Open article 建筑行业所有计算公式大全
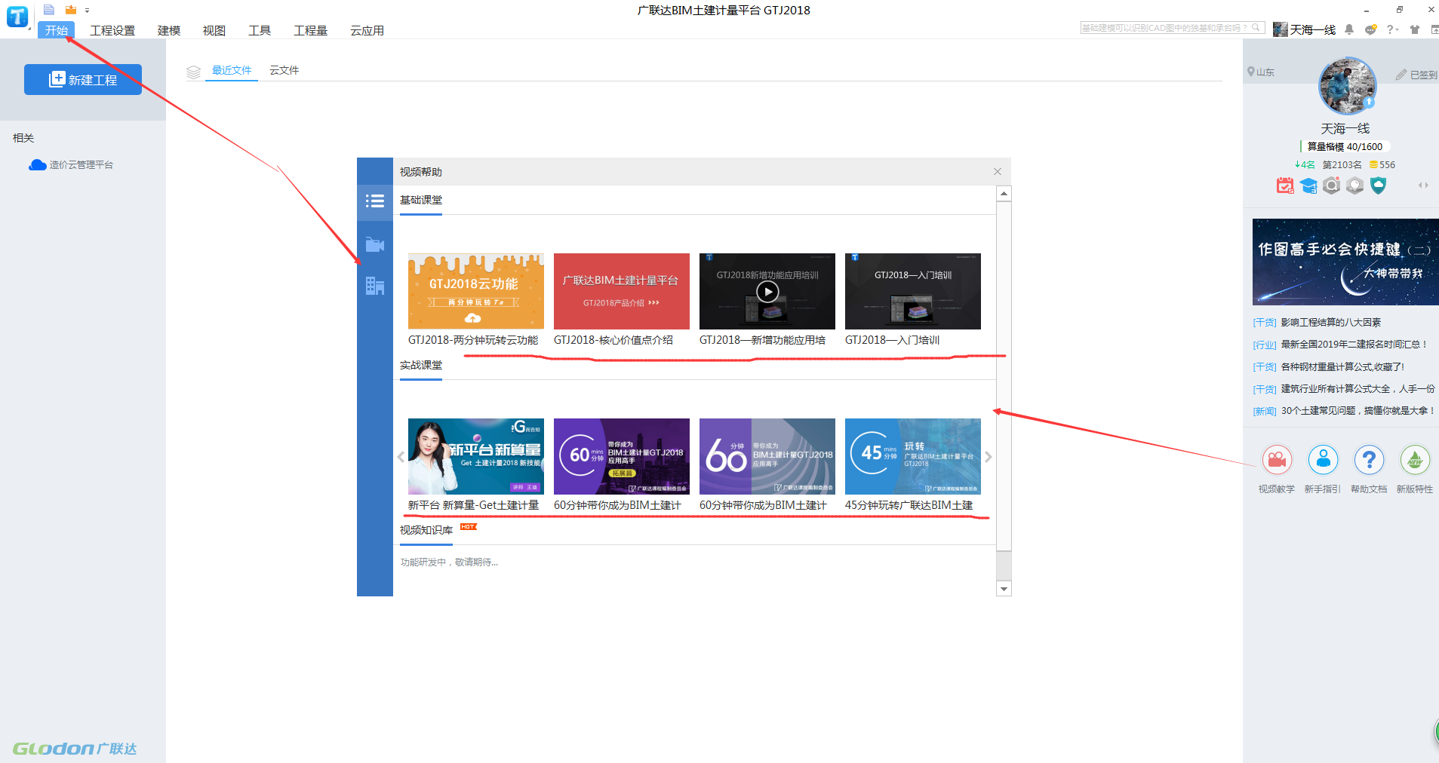This screenshot has width=1439, height=763. point(1358,388)
